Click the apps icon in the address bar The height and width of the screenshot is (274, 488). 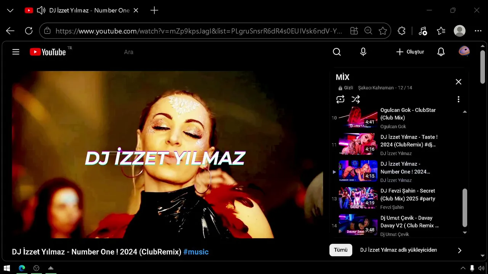tap(354, 31)
